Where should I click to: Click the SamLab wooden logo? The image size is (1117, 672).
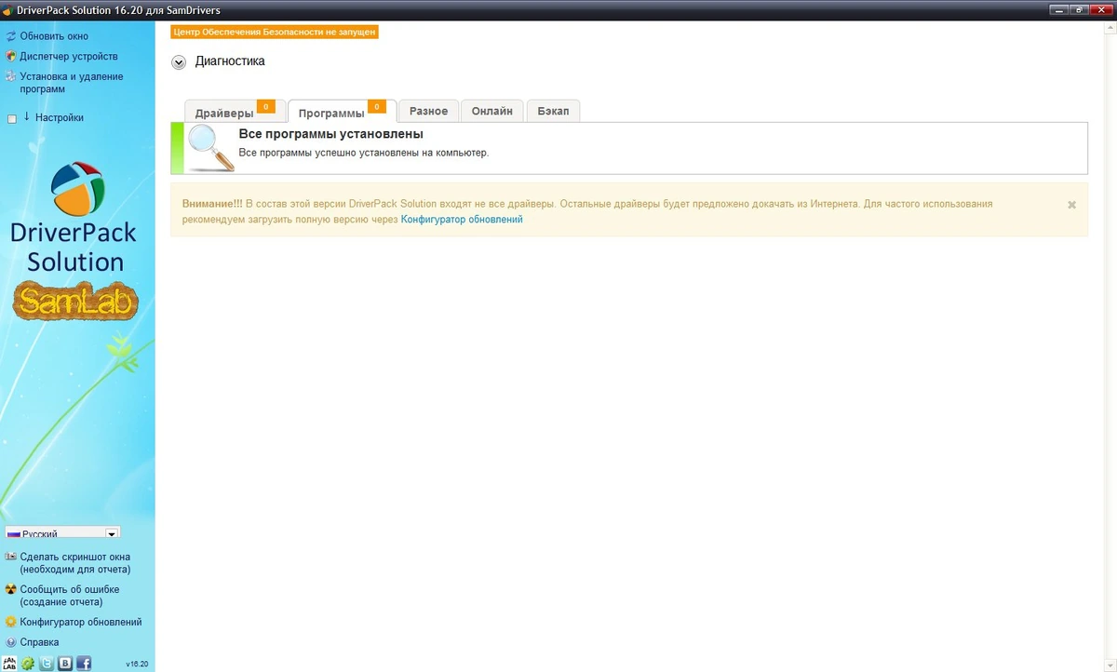(75, 301)
